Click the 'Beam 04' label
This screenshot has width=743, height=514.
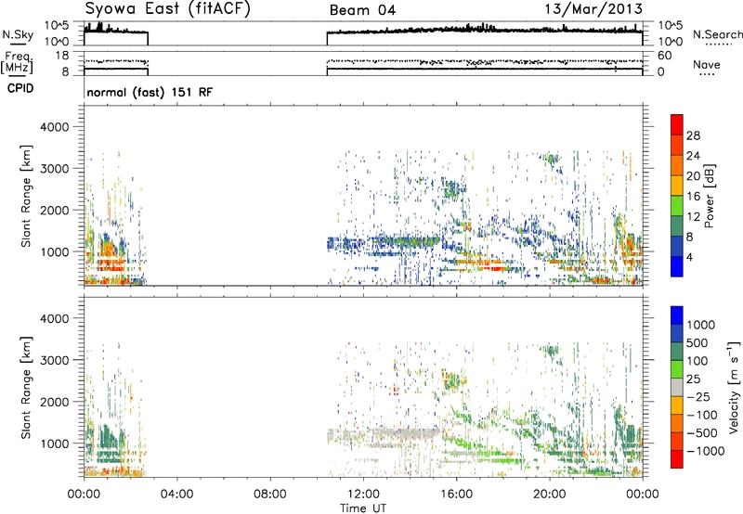click(x=362, y=10)
